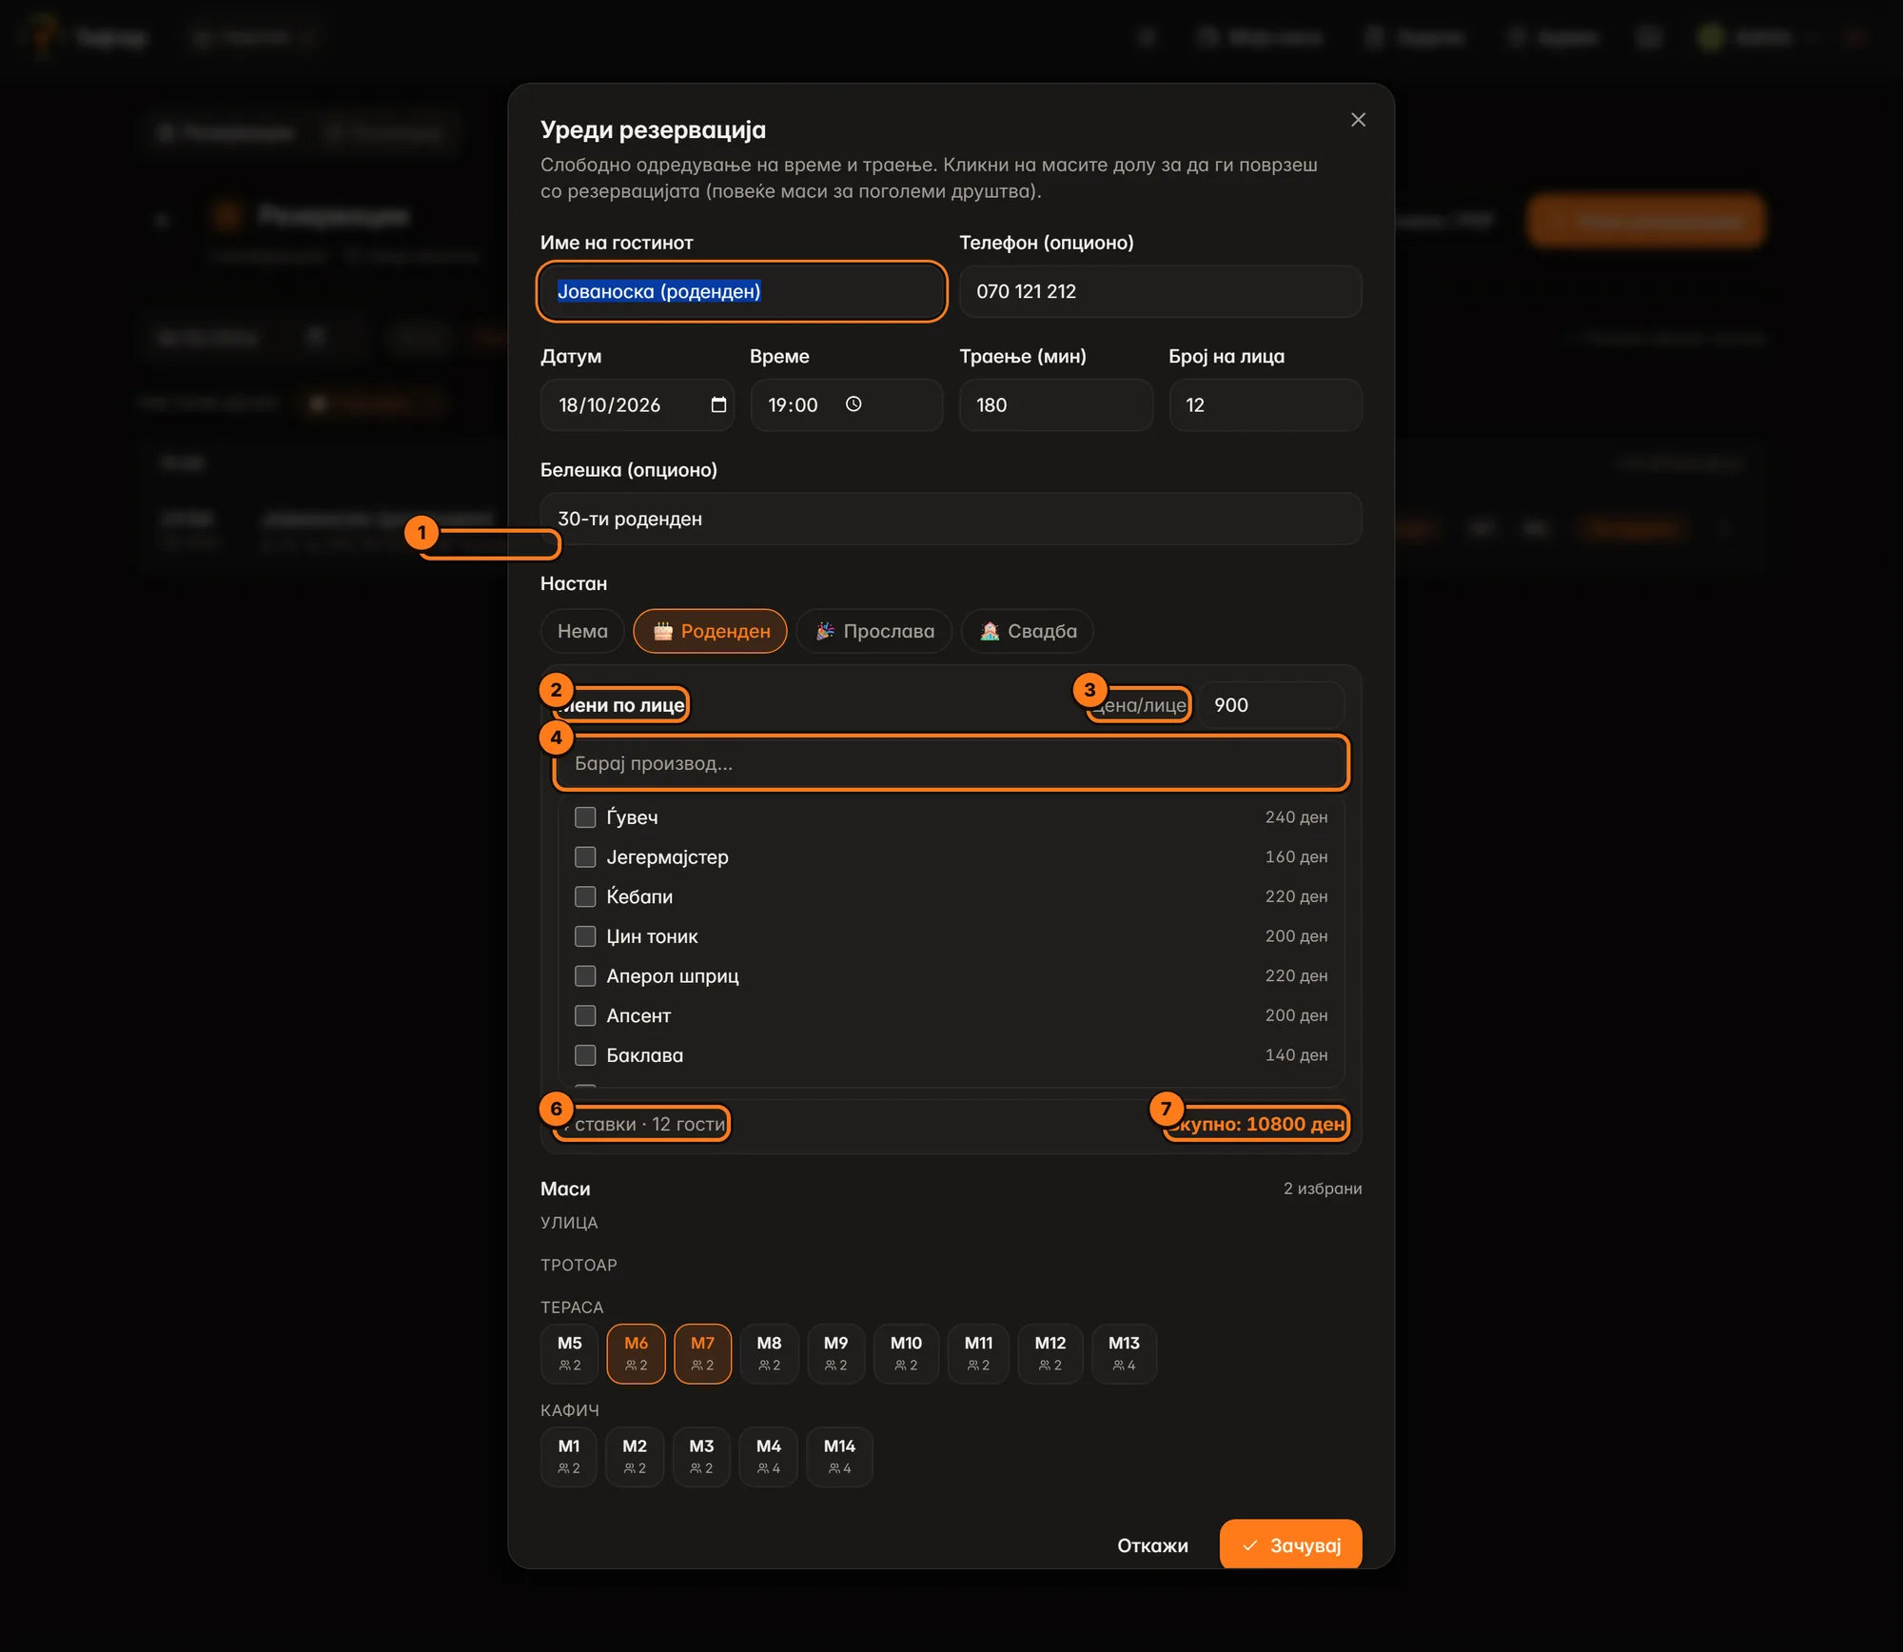The width and height of the screenshot is (1903, 1652).
Task: Select the Нема occasion option
Action: (582, 631)
